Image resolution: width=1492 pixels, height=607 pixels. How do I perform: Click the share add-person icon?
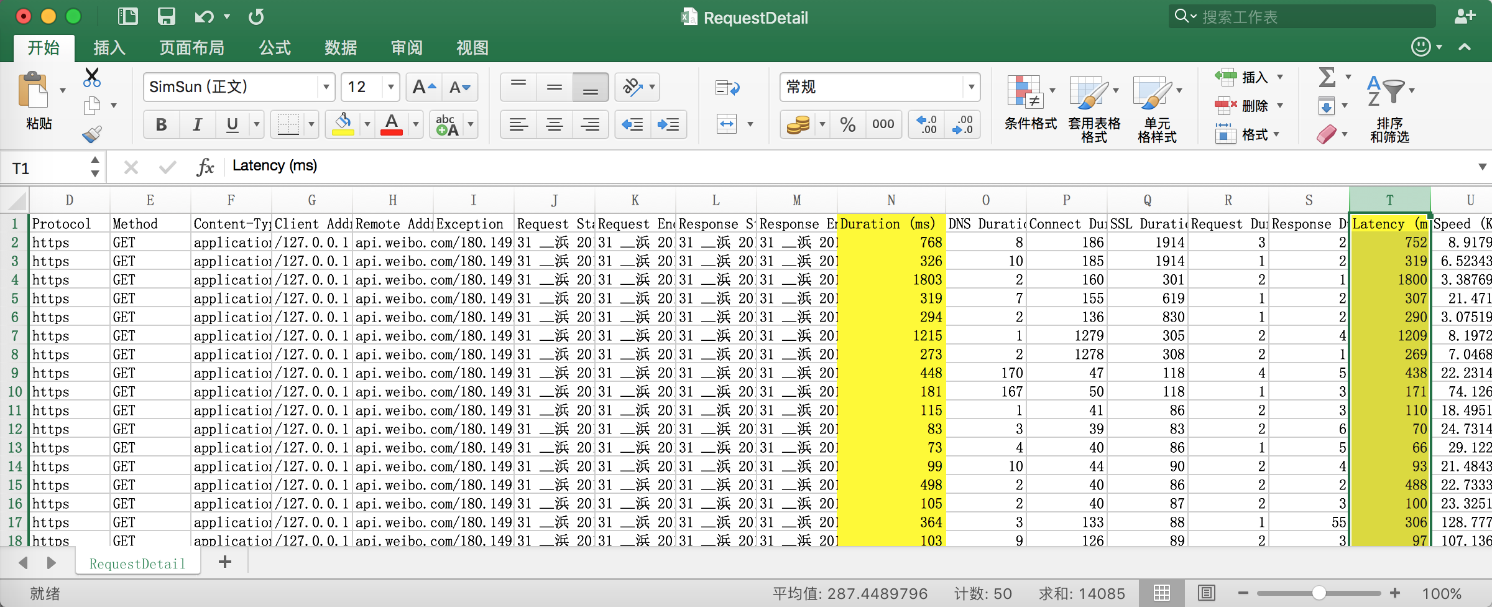1465,16
